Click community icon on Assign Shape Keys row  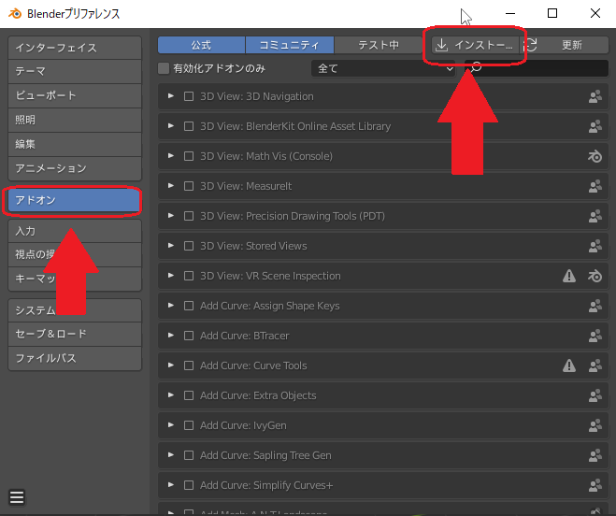pyautogui.click(x=595, y=306)
